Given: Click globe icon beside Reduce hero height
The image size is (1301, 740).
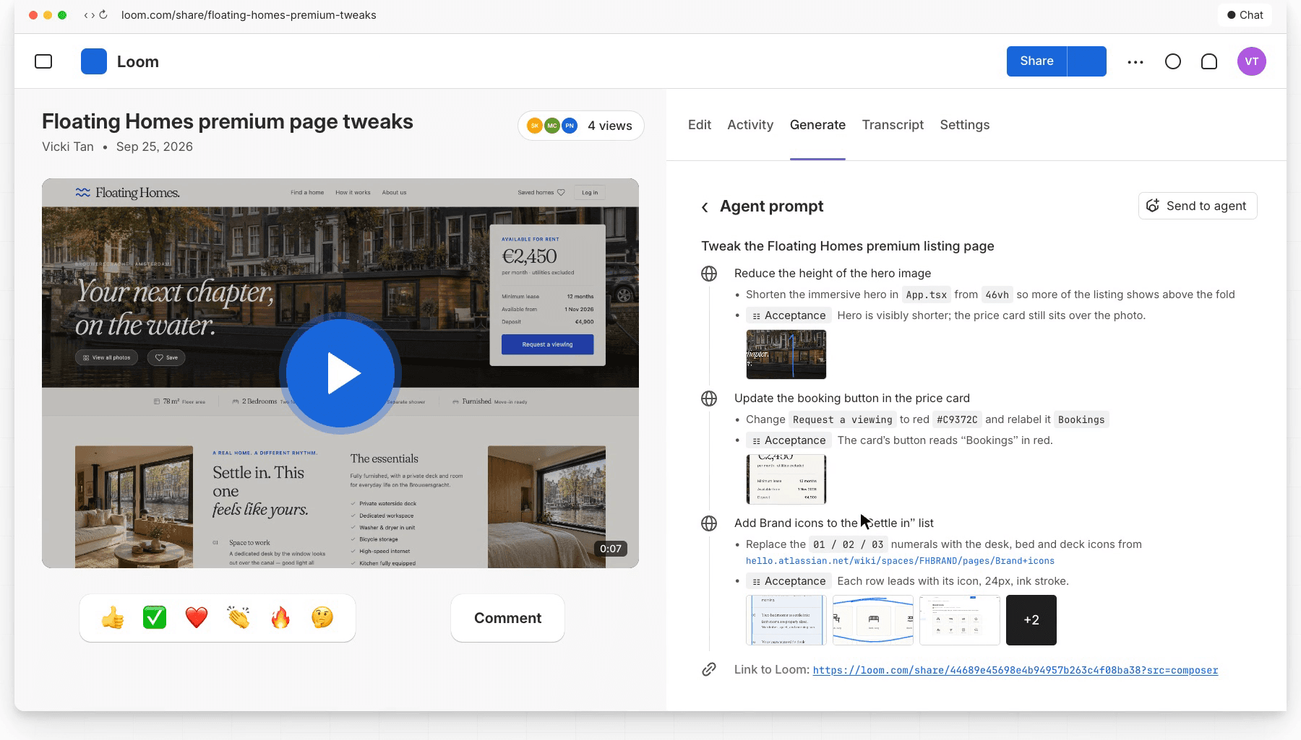Looking at the screenshot, I should tap(709, 274).
